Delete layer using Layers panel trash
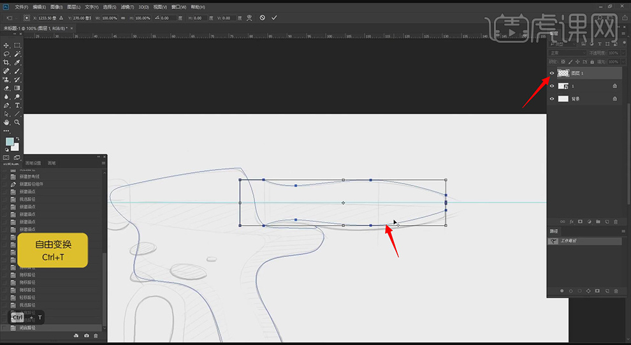This screenshot has width=631, height=345. pos(616,222)
